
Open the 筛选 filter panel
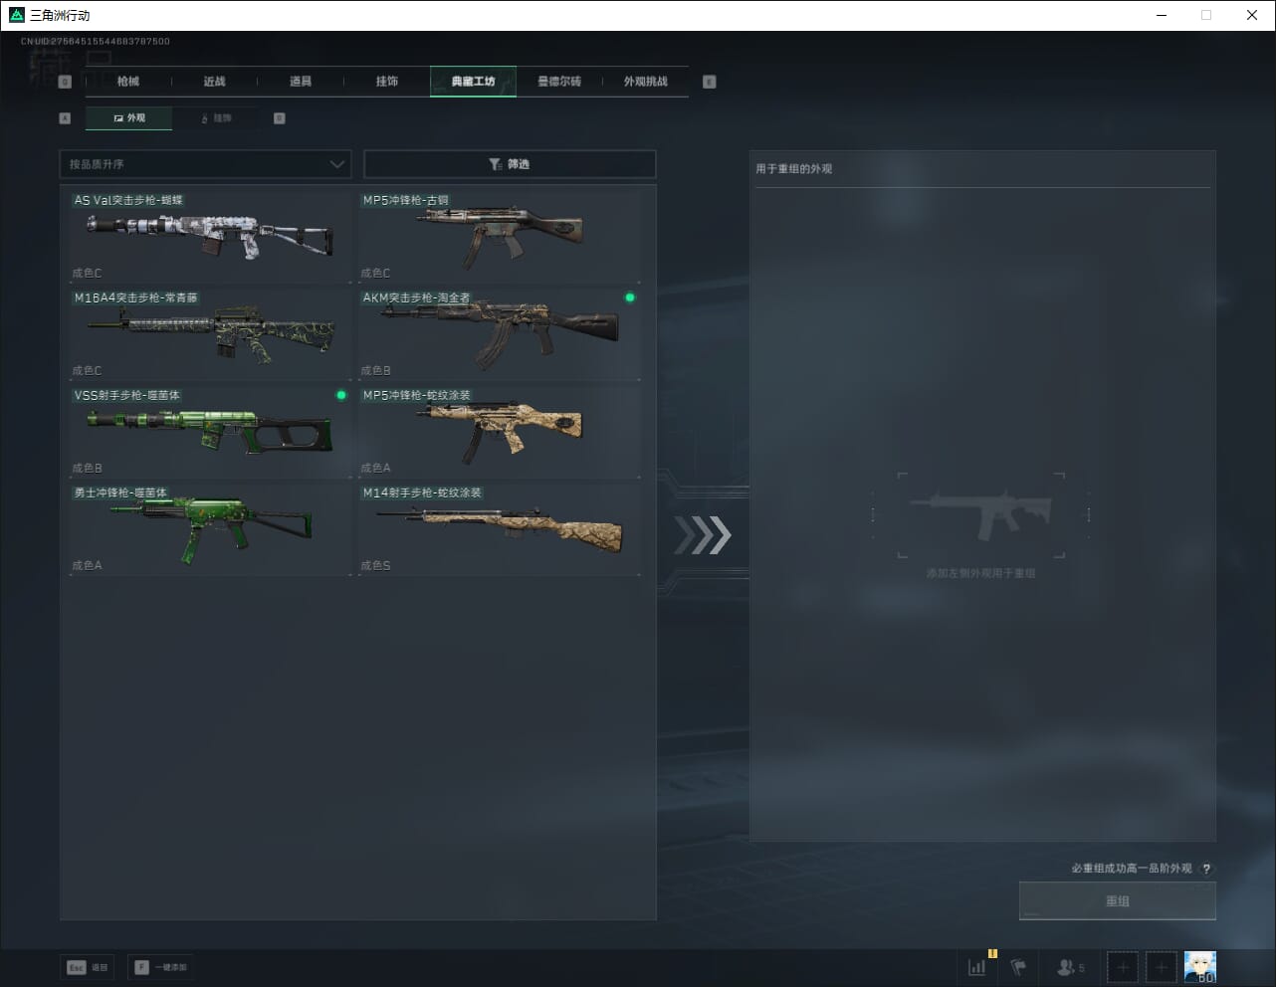pyautogui.click(x=510, y=164)
